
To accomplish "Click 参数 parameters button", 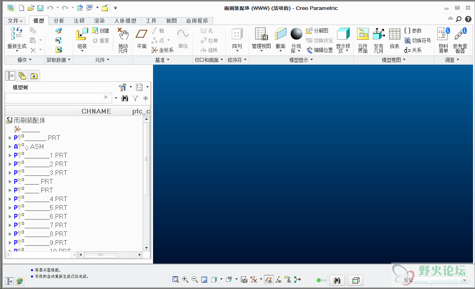I will click(x=413, y=31).
